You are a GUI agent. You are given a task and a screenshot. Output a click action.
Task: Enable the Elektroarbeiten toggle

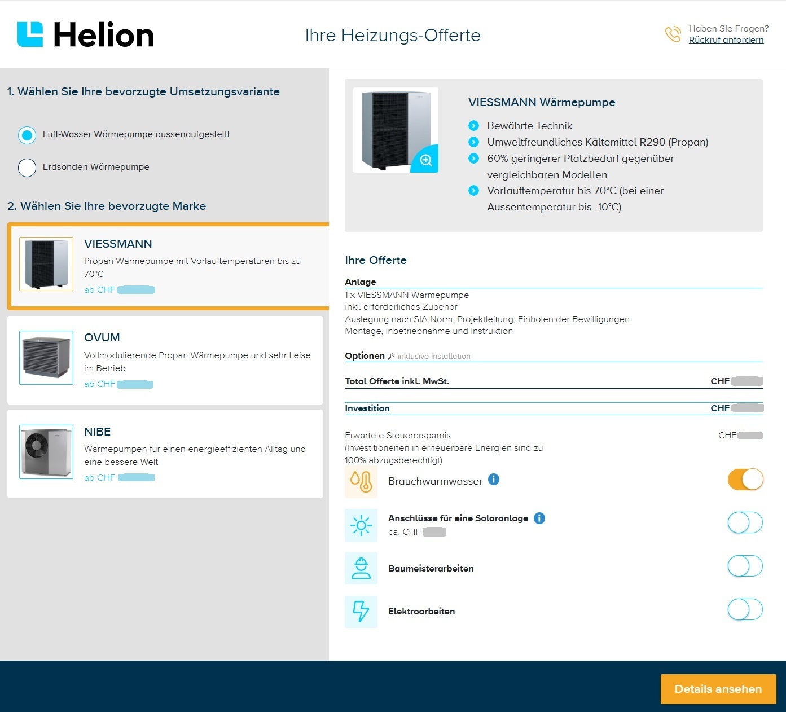click(745, 609)
